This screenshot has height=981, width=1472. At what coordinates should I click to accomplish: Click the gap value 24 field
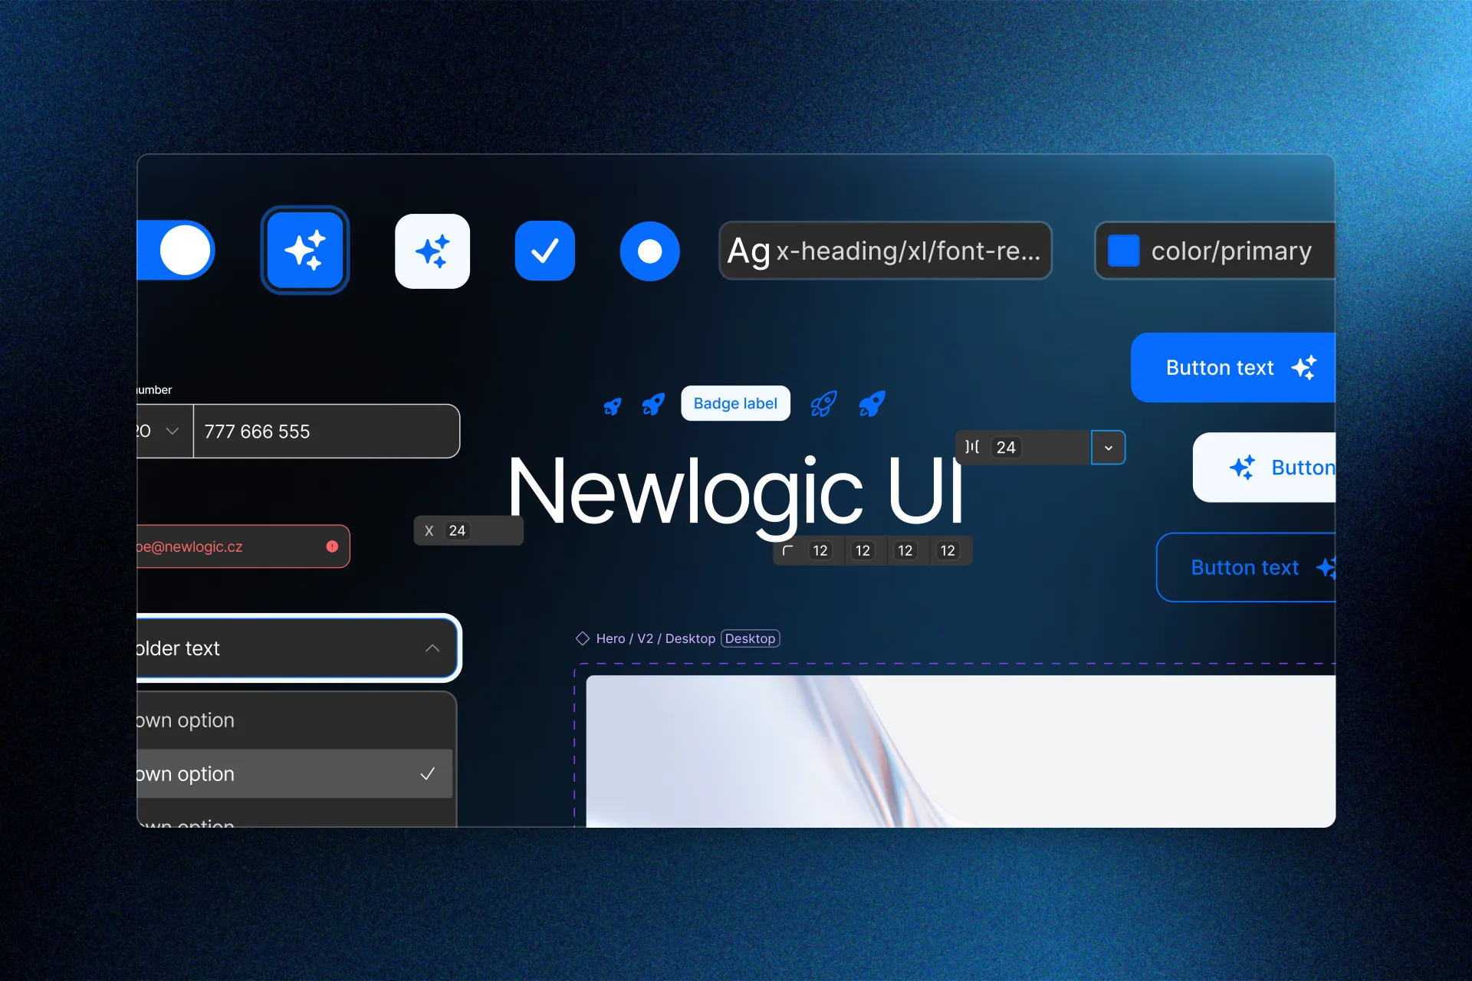point(1024,448)
